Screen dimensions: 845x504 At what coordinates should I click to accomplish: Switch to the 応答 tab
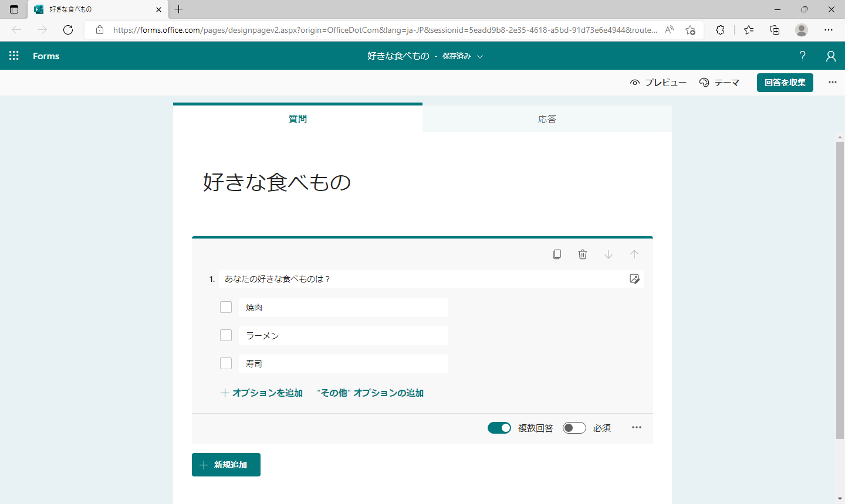[x=547, y=119]
